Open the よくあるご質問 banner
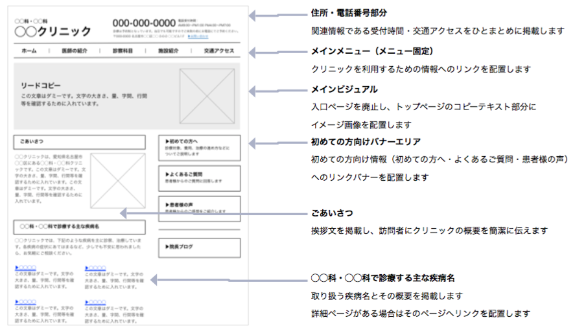 [x=200, y=178]
